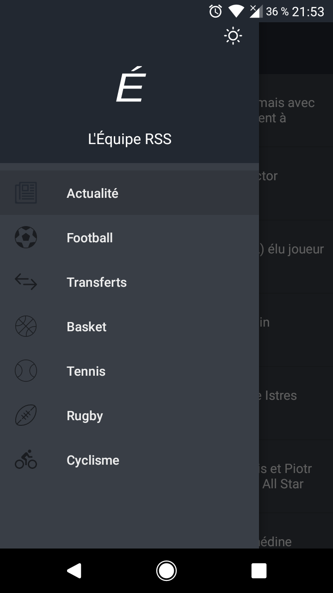Open the Actualité news feed

pyautogui.click(x=92, y=193)
